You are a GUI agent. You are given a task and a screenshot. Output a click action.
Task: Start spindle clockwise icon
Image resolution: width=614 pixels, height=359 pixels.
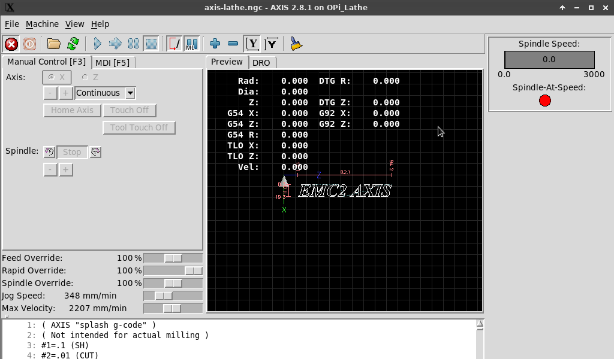coord(95,151)
